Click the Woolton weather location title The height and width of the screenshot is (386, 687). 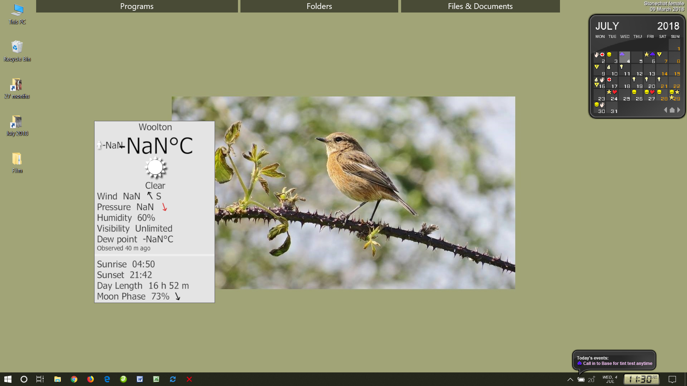tap(155, 127)
